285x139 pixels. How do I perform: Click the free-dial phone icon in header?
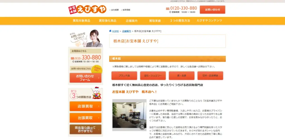click(x=168, y=9)
